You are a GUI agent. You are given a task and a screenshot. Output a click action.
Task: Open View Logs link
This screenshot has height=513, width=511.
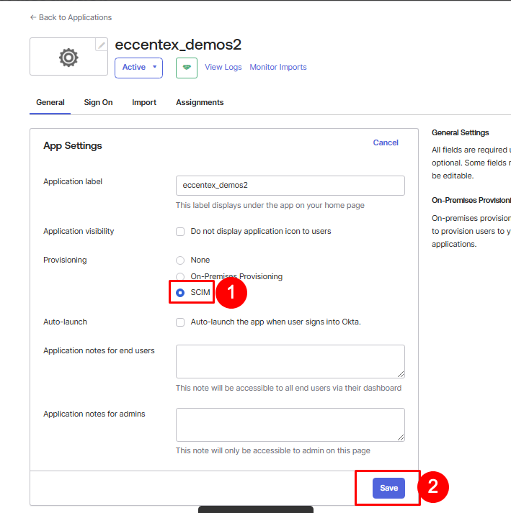pyautogui.click(x=223, y=67)
